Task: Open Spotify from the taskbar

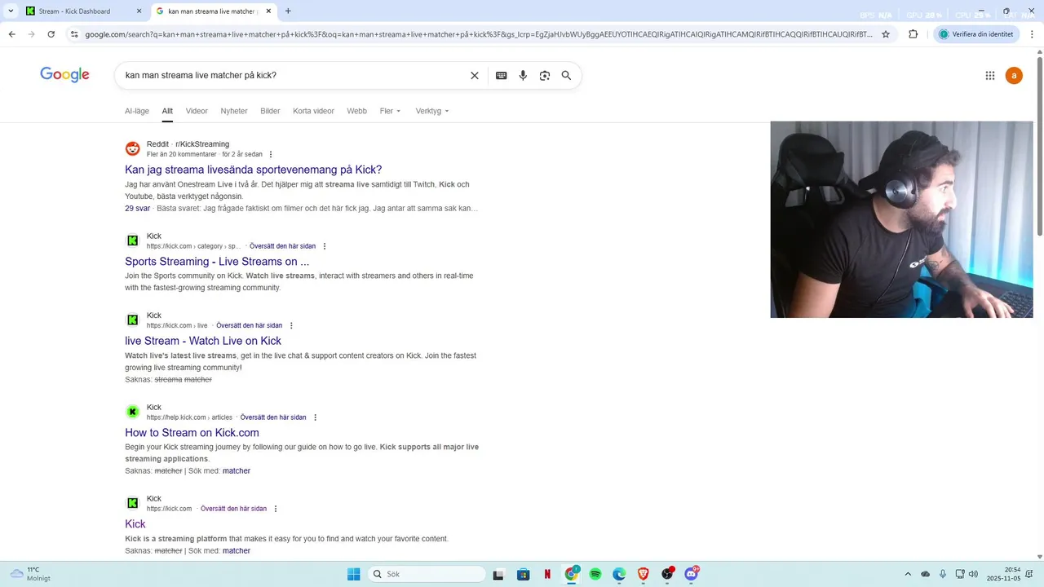Action: click(595, 574)
